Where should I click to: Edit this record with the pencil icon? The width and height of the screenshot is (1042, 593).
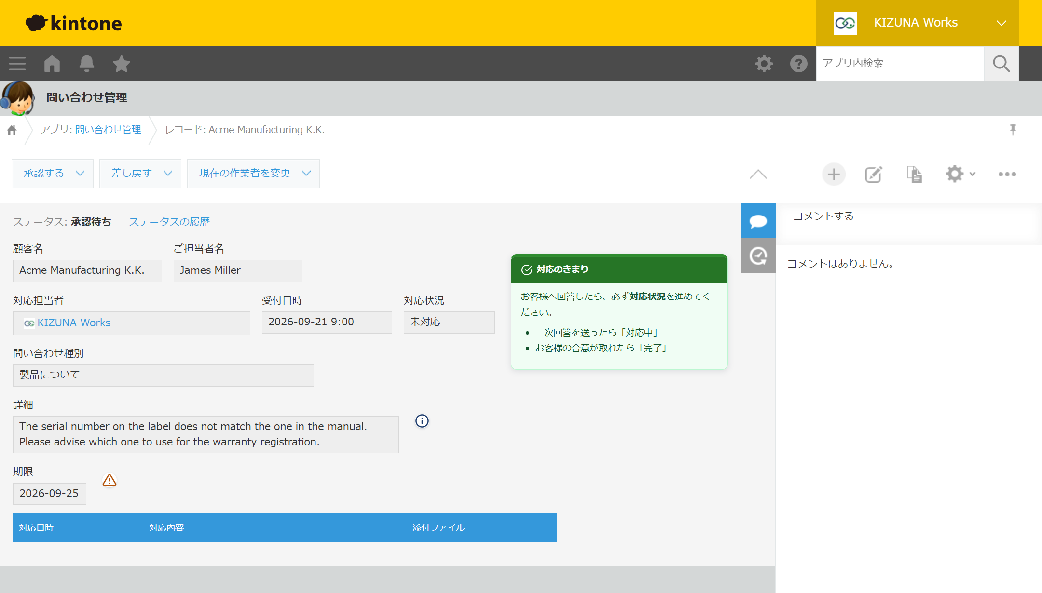874,174
